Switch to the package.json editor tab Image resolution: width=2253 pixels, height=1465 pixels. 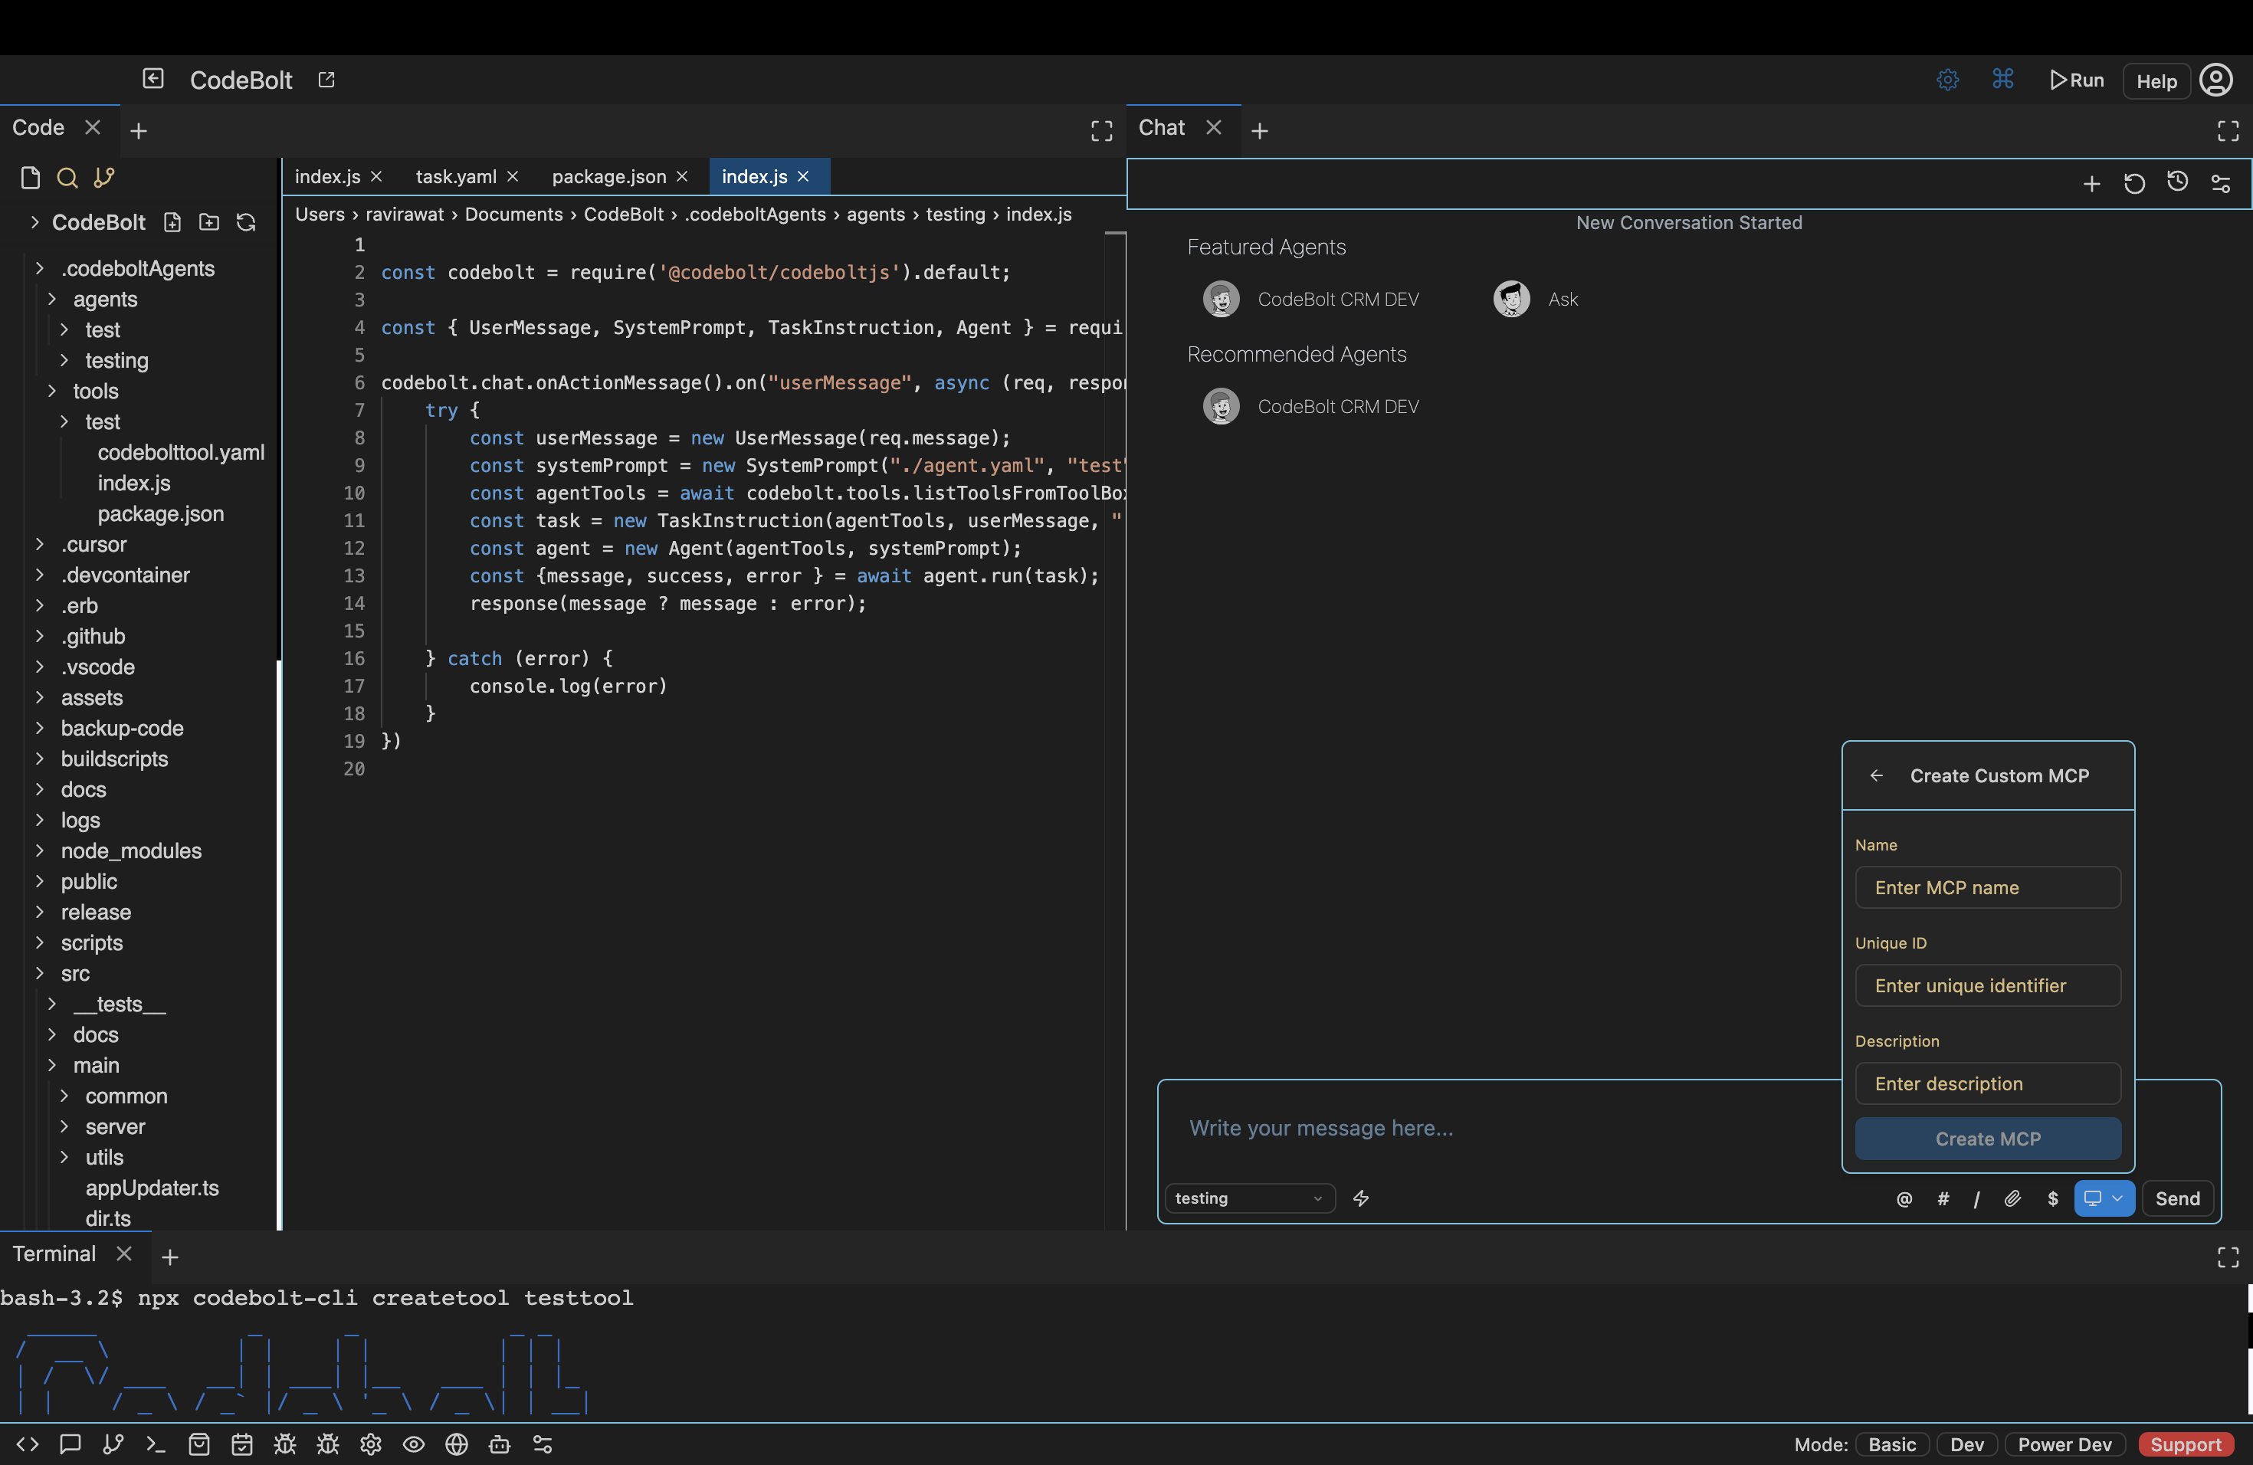pos(608,177)
